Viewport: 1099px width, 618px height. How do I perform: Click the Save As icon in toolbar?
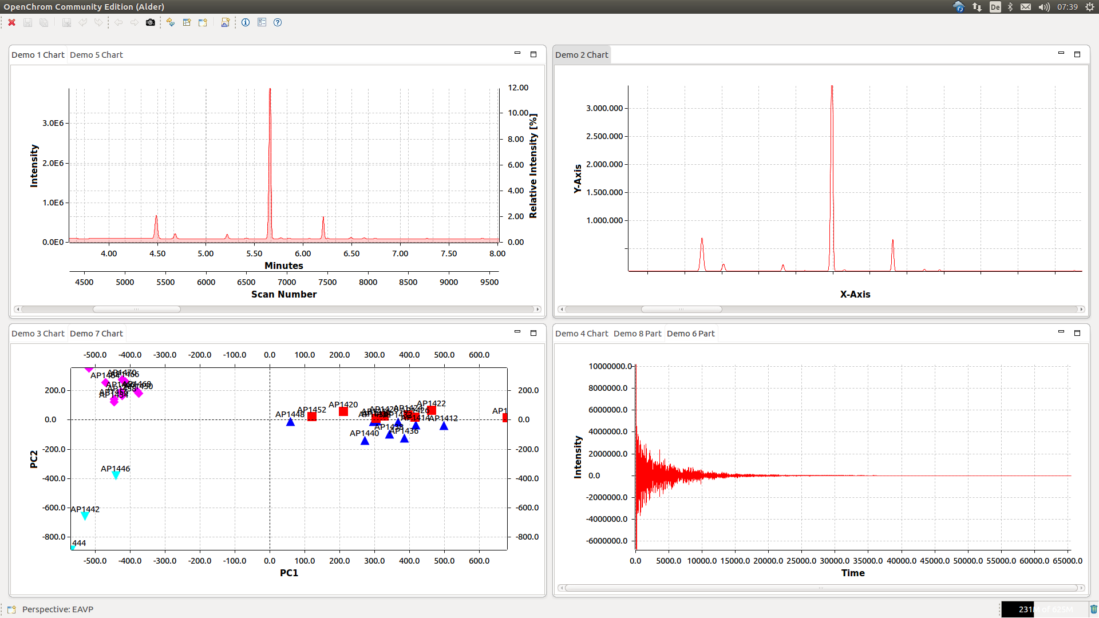tap(66, 22)
